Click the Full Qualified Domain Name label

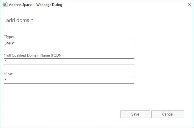point(34,55)
